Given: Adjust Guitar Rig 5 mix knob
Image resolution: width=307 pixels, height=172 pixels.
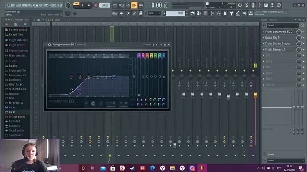Looking at the screenshot, I should pyautogui.click(x=299, y=38).
